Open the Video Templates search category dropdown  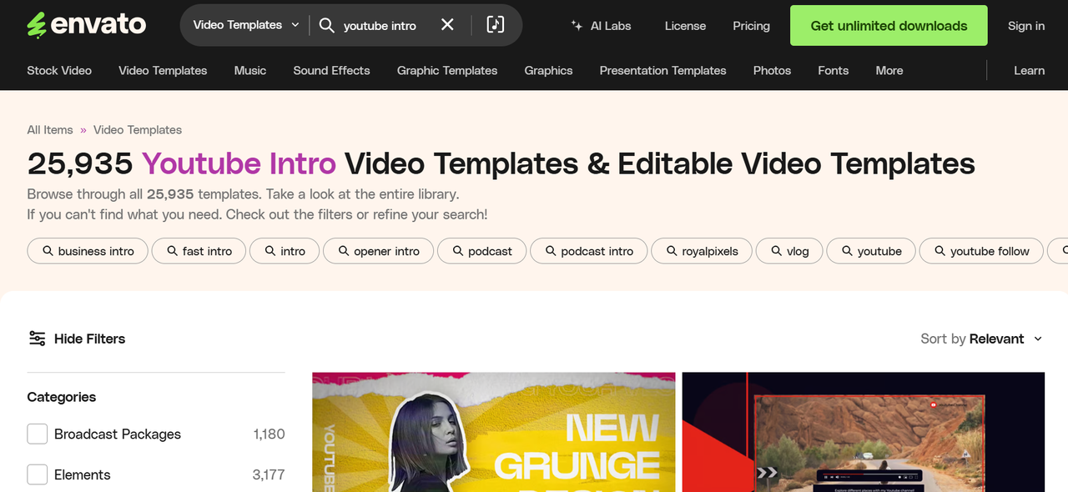pyautogui.click(x=245, y=25)
